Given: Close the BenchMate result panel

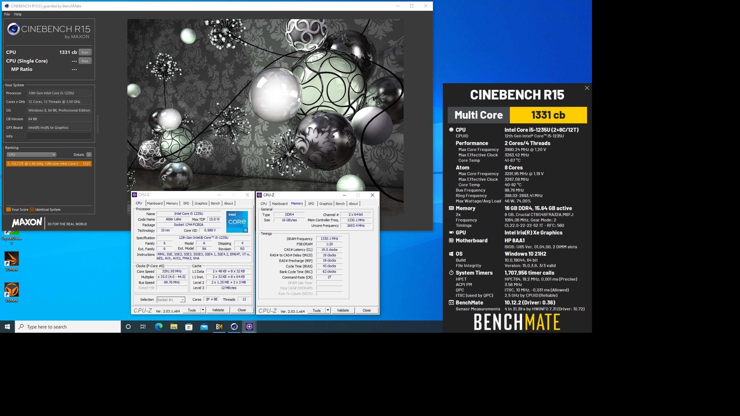Looking at the screenshot, I should coord(587,88).
